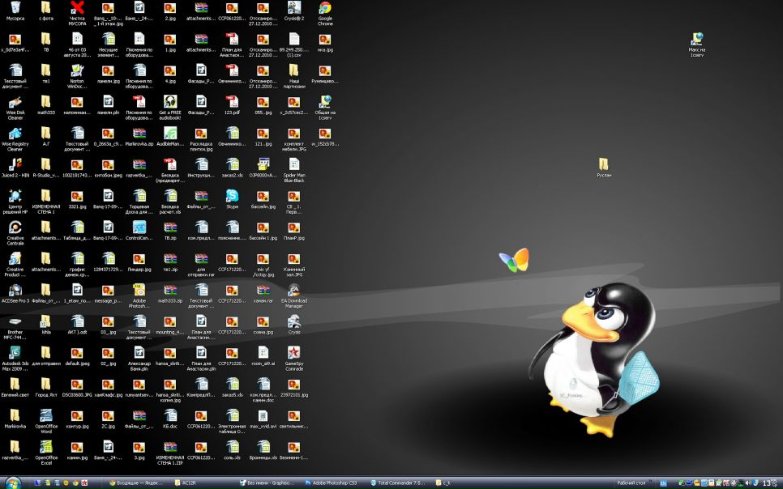Screen dimensions: 783x489
Task: Select the Мусорка recycle bin icon
Action: point(15,11)
